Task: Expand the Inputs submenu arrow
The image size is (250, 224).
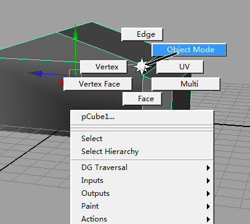Action: pos(208,181)
